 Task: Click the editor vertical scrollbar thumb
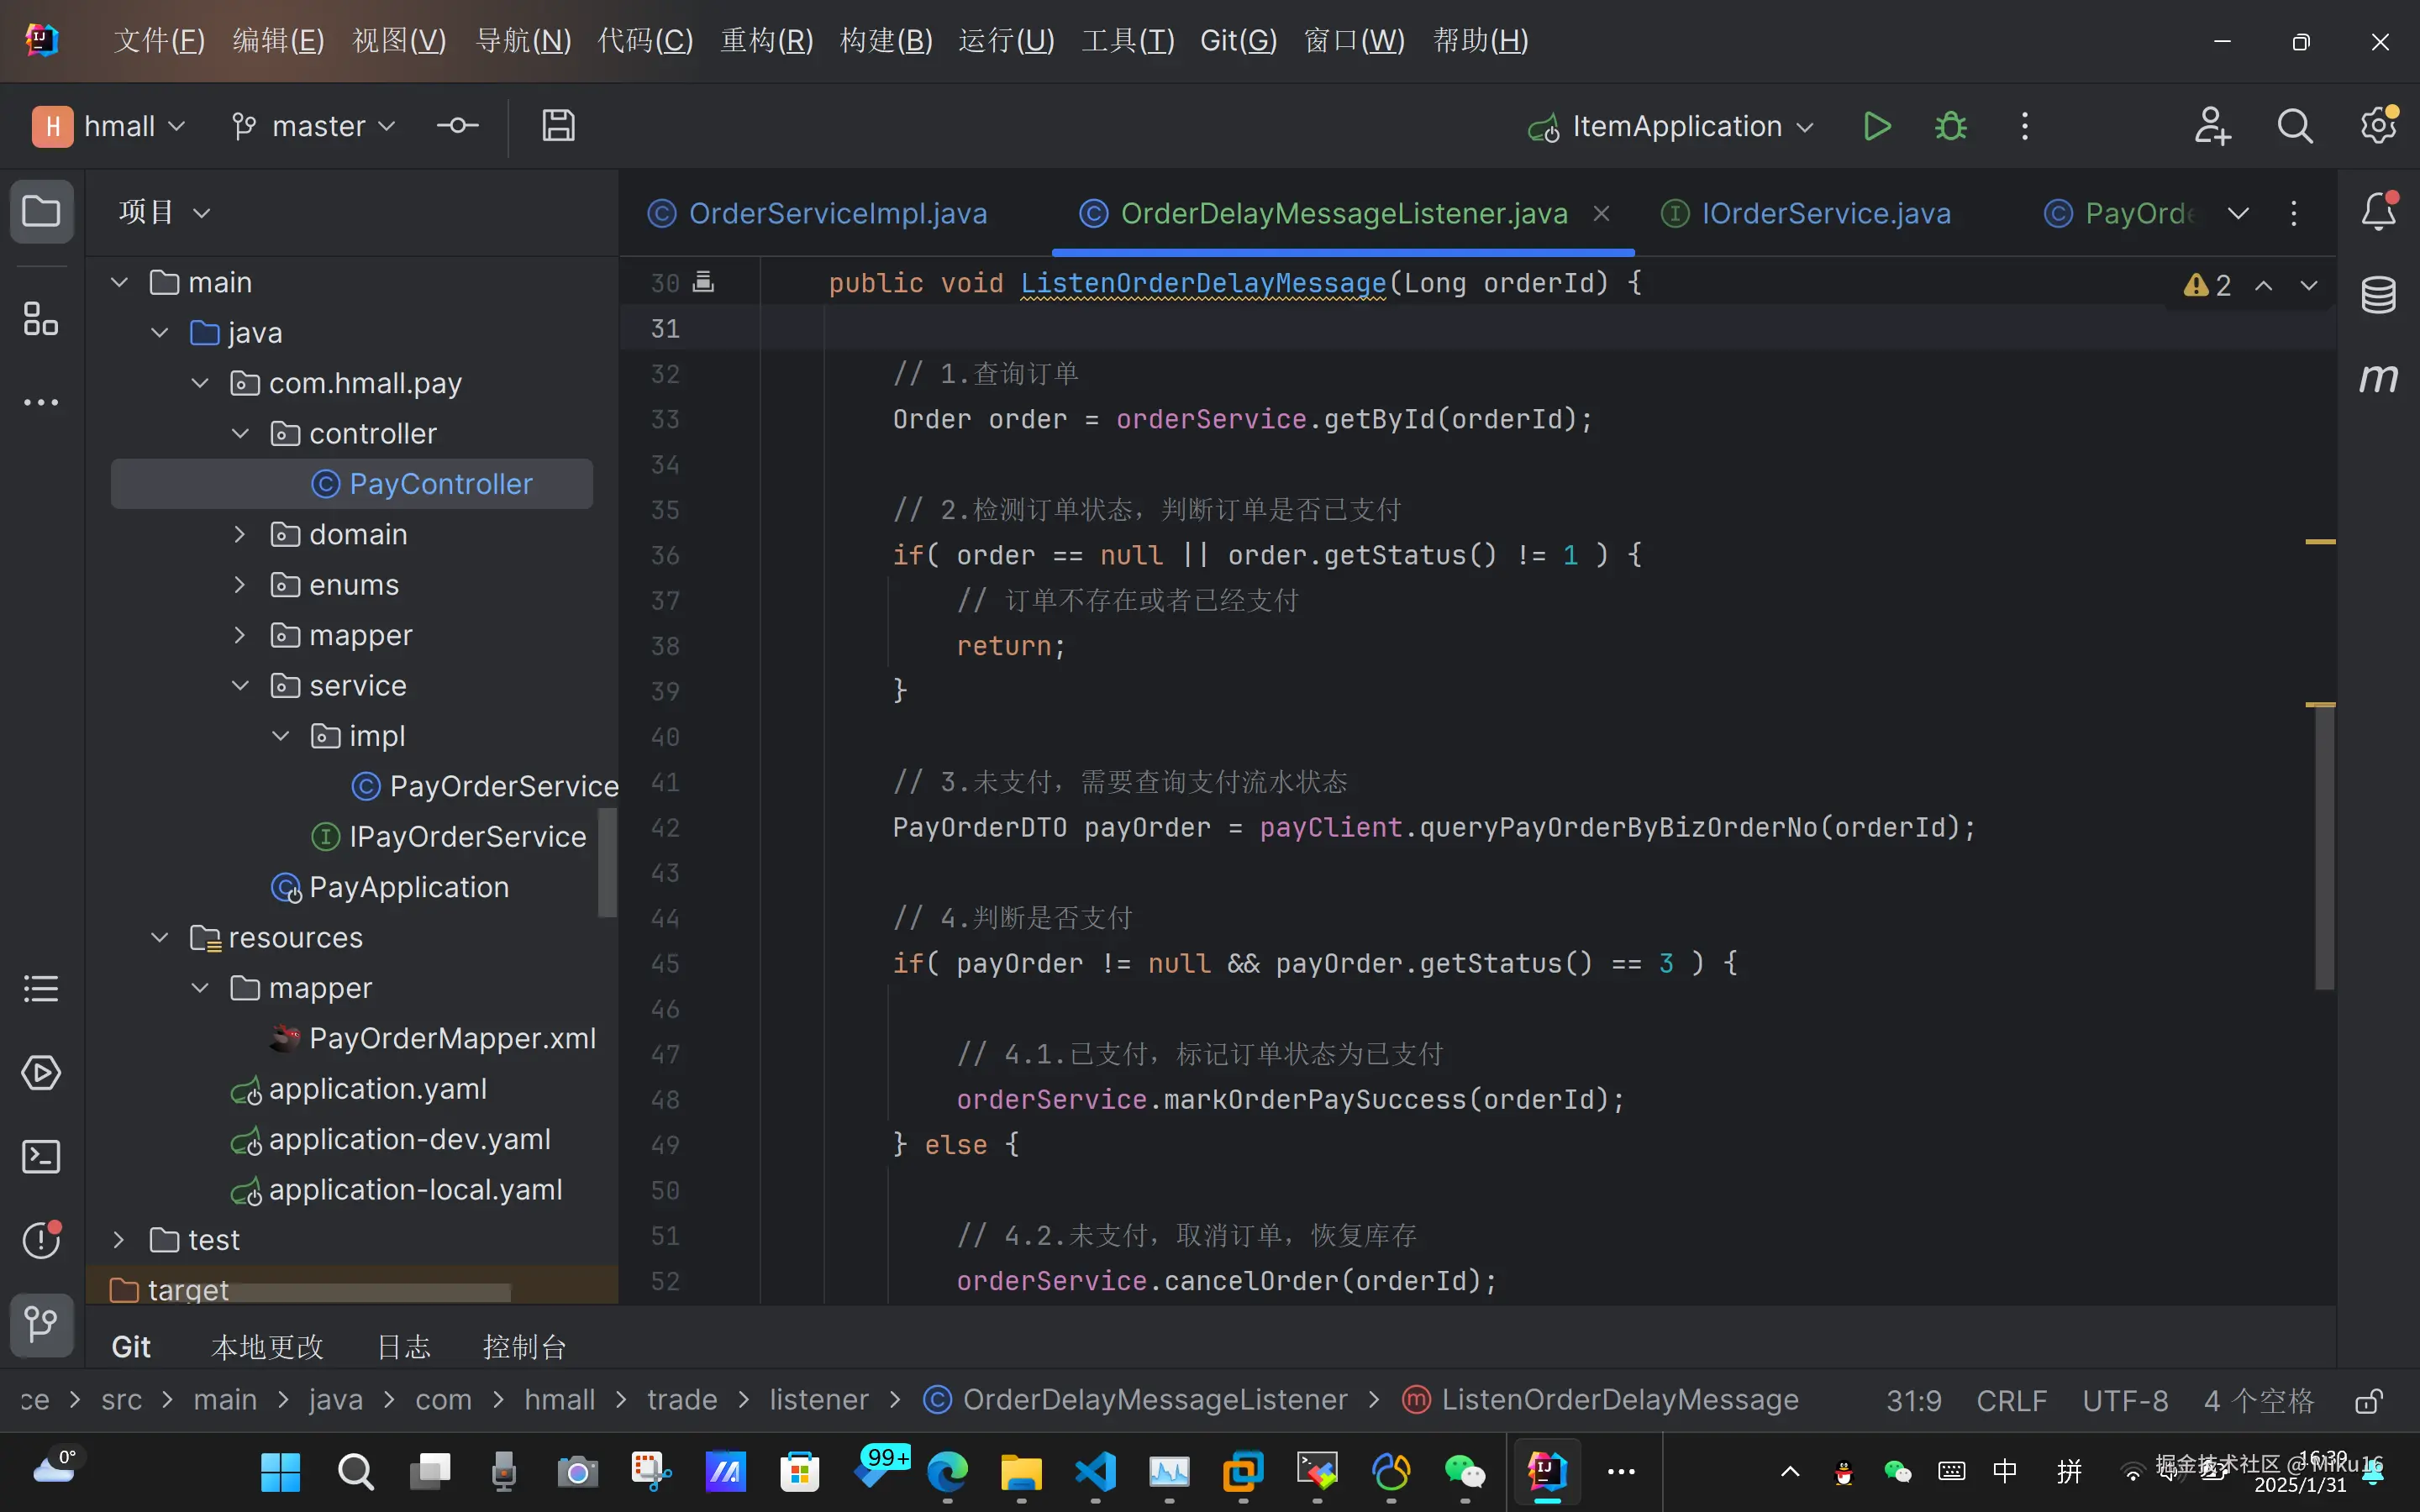coord(2324,845)
